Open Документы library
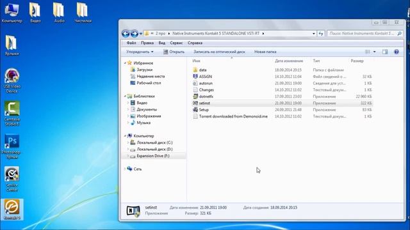Screen dimensions: 410x230 [147, 109]
